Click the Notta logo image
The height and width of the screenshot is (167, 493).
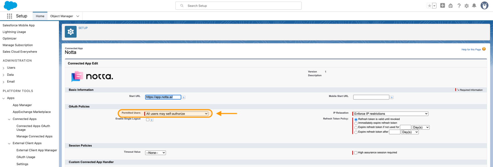[x=92, y=76]
